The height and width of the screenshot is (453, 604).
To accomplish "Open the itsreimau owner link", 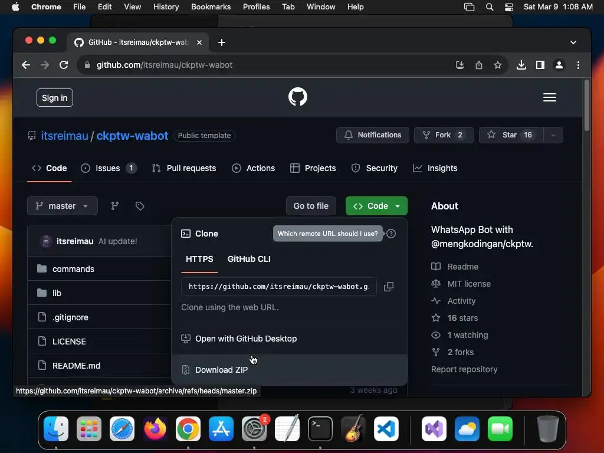I will point(65,136).
